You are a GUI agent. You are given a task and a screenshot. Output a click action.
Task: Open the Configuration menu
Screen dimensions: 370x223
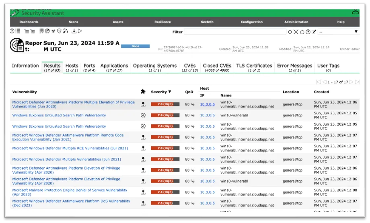[251, 22]
